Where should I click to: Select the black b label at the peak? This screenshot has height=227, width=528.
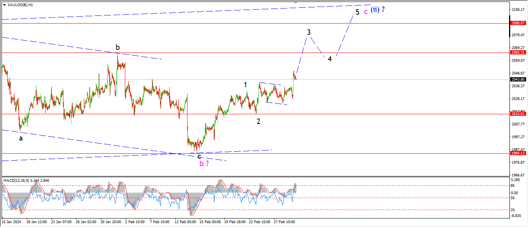coord(118,47)
